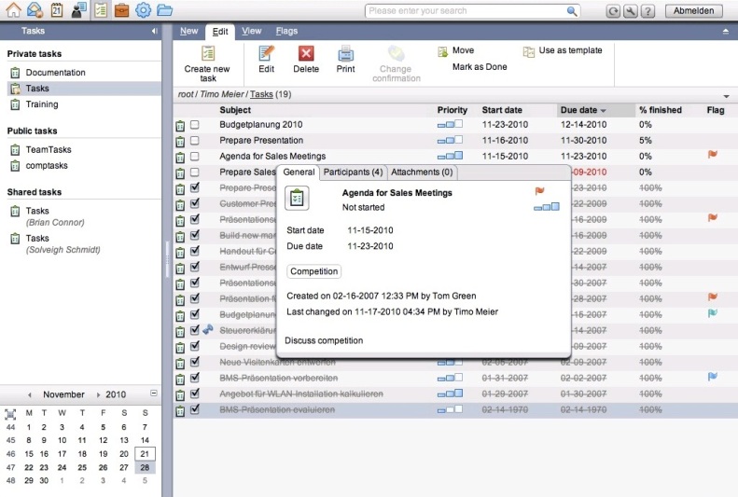
Task: Click priority indicator of BMS-Präsentation evaluieren row
Action: coord(450,410)
